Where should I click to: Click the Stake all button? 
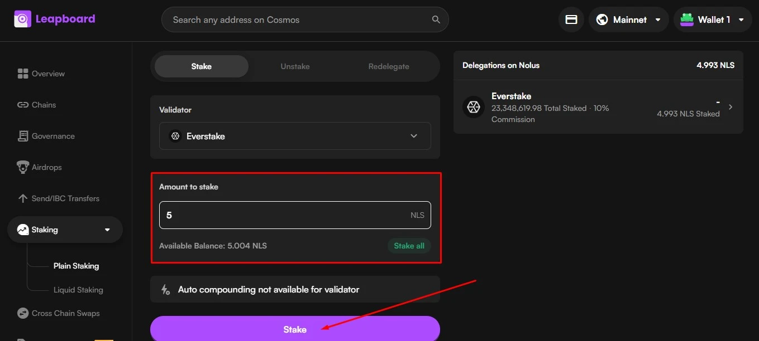click(x=409, y=246)
